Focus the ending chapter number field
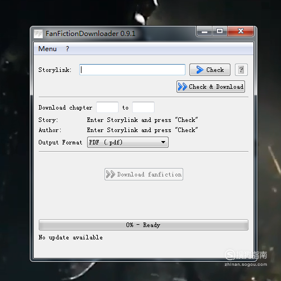This screenshot has width=281, height=281. point(143,107)
